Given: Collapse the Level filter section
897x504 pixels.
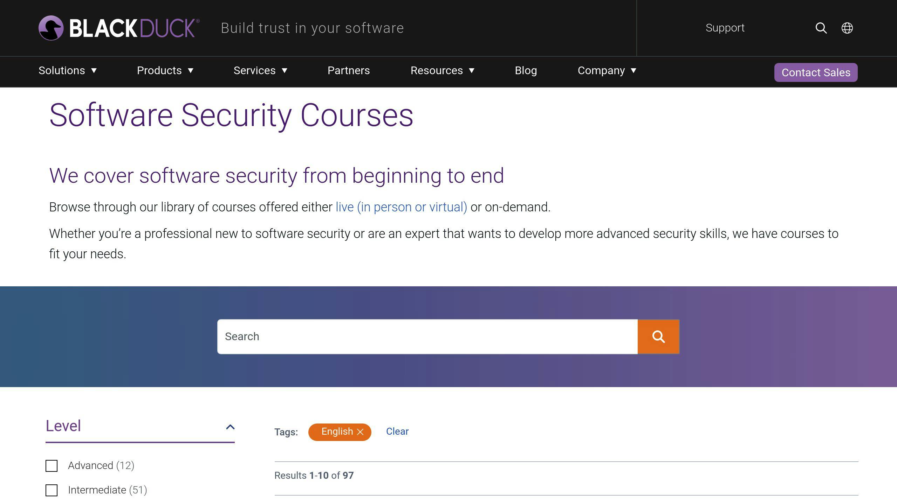Looking at the screenshot, I should [230, 427].
